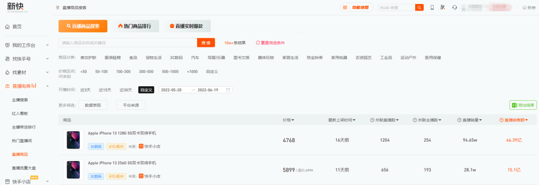539x185 pixels.
Task: Focus the KUAI-来搜 search box
Action: [396, 7]
